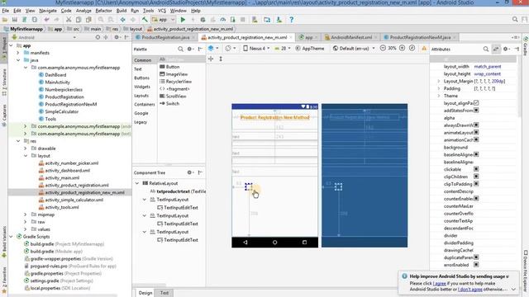Switch to the Text editor tab at bottom
This screenshot has height=297, width=529.
coord(164,293)
